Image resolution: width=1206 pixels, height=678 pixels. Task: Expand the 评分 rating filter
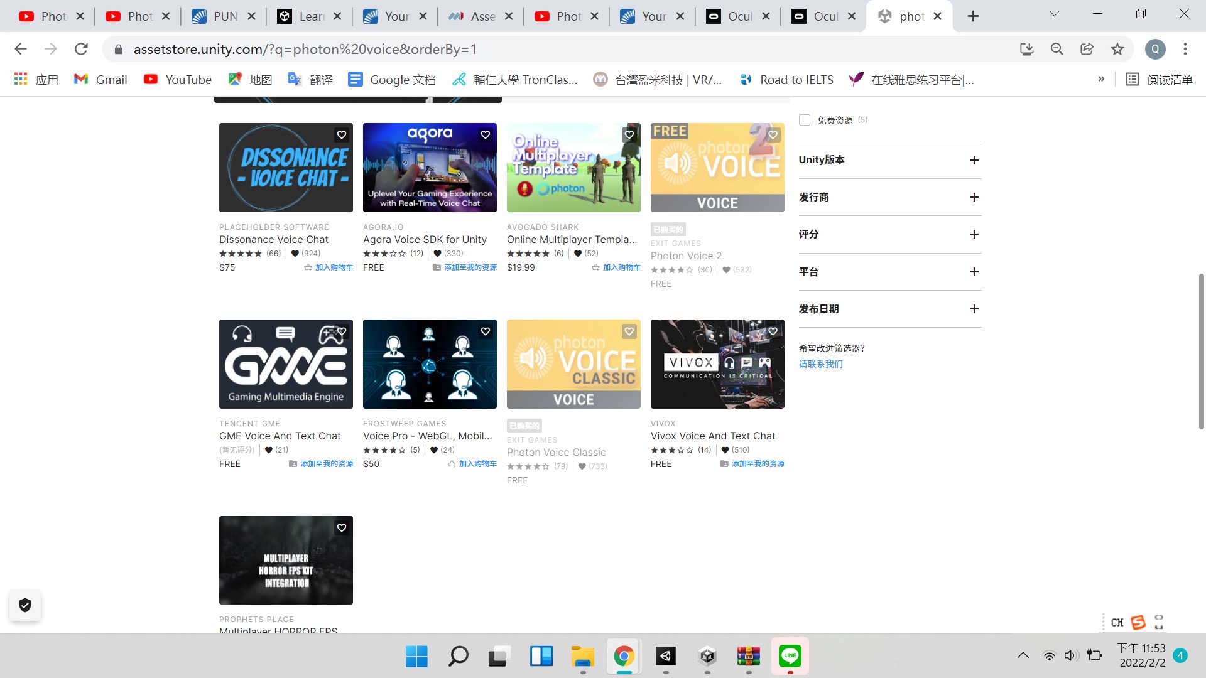pyautogui.click(x=974, y=234)
